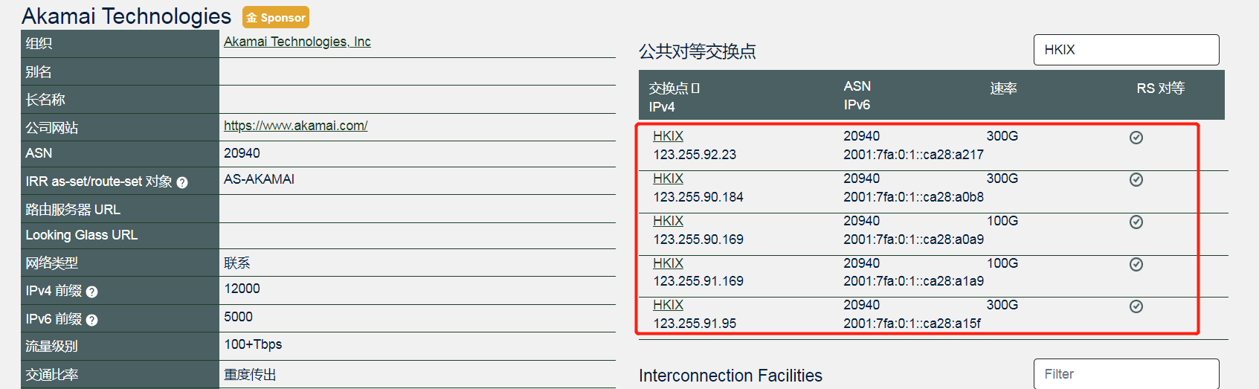The height and width of the screenshot is (389, 1259).
Task: Sort exchange table by 速率 header
Action: tap(1003, 89)
